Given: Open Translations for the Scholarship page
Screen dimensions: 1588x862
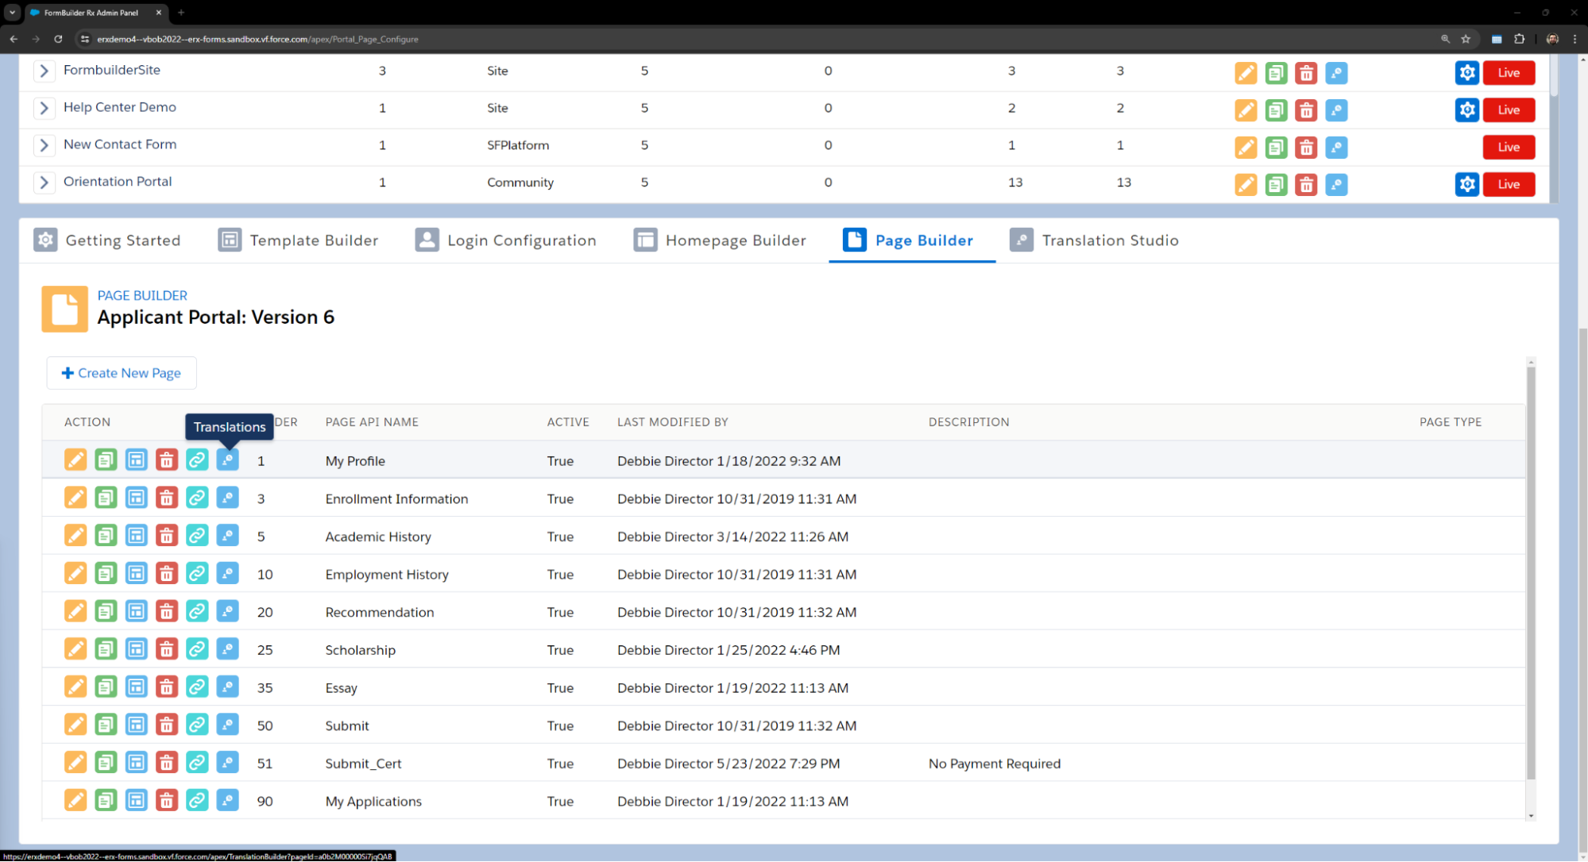Looking at the screenshot, I should point(227,649).
